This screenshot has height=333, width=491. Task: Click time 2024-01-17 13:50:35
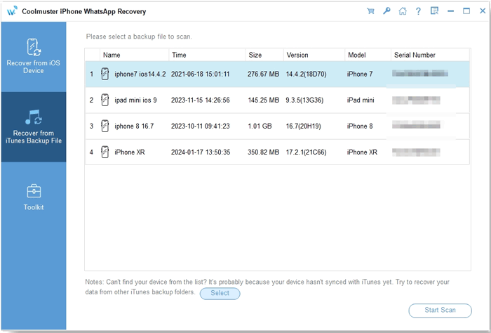(x=201, y=152)
